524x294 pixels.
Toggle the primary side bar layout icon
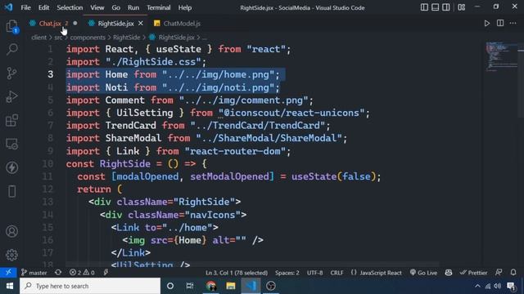click(x=424, y=7)
